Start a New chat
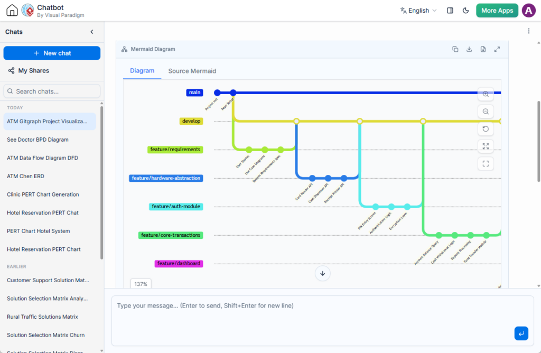541x353 pixels. coord(52,53)
